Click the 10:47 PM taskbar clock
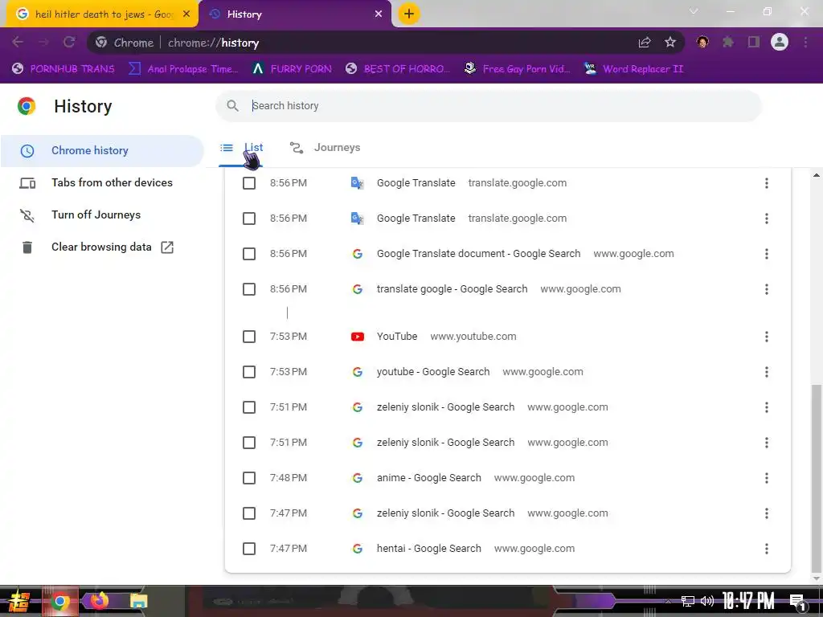The width and height of the screenshot is (823, 617). pyautogui.click(x=748, y=601)
